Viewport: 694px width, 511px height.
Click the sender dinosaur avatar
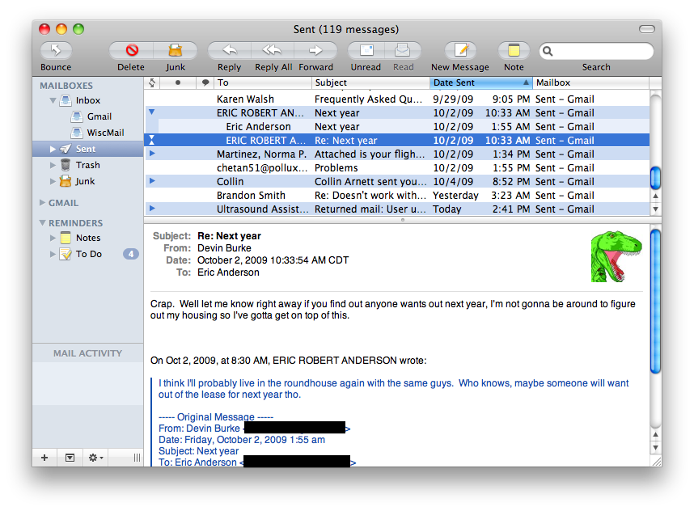(x=616, y=256)
